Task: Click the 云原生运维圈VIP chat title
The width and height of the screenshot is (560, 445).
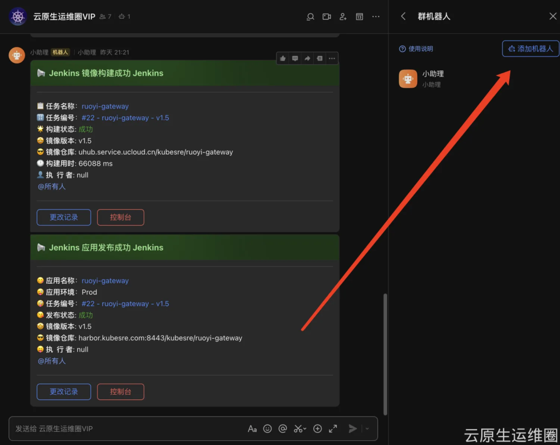Action: point(64,17)
